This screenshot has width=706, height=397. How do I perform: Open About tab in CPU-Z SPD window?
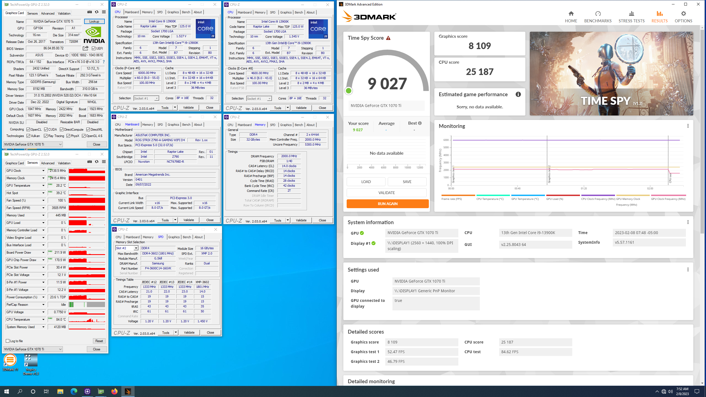tap(199, 237)
